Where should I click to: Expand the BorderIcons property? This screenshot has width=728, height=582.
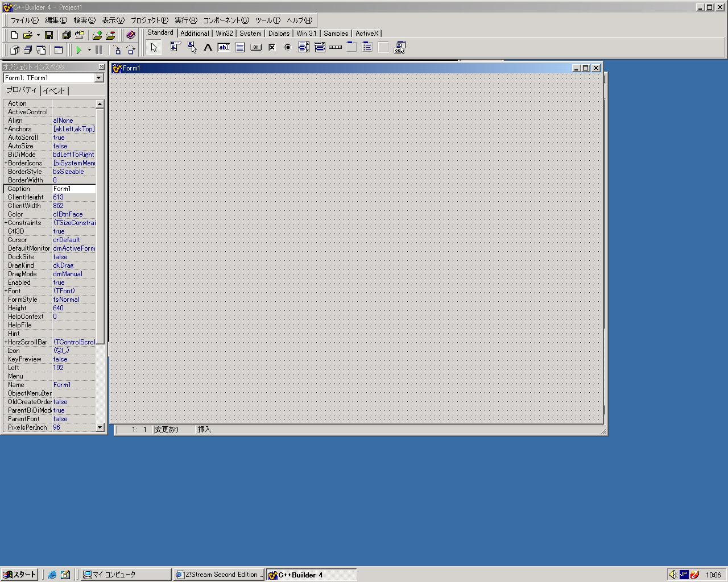6,163
